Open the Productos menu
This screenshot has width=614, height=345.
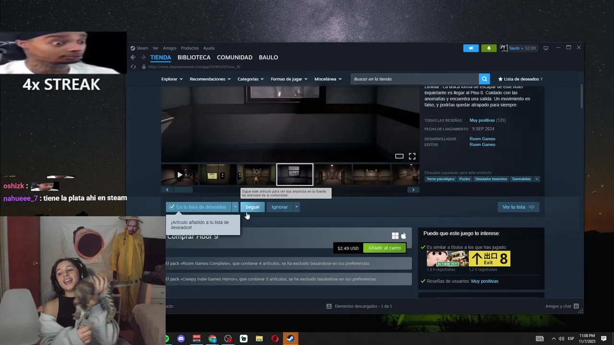(x=190, y=48)
